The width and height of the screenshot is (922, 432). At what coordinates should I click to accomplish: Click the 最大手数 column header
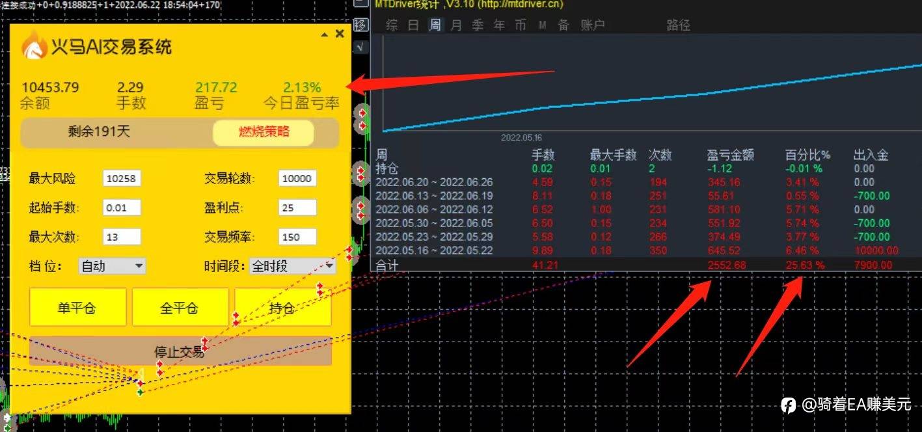613,155
